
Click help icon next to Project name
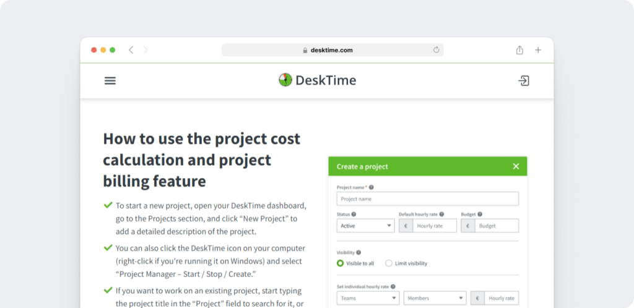tap(371, 187)
